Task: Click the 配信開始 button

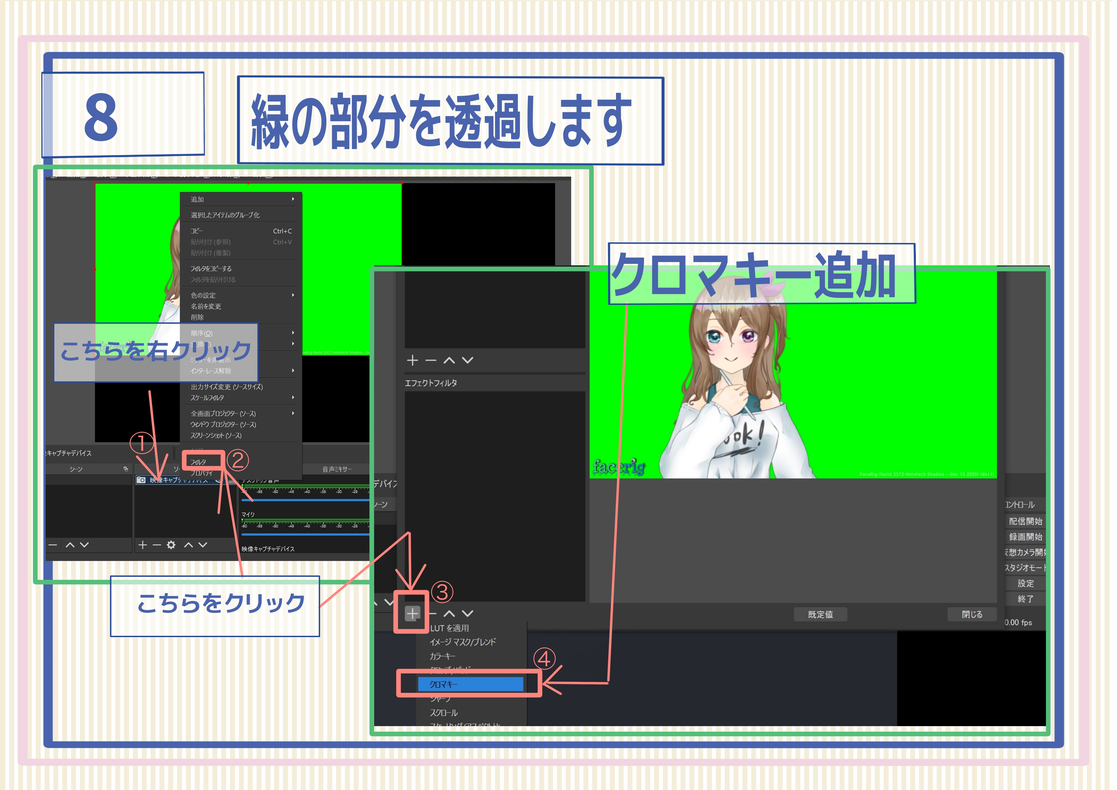Action: pyautogui.click(x=1025, y=522)
